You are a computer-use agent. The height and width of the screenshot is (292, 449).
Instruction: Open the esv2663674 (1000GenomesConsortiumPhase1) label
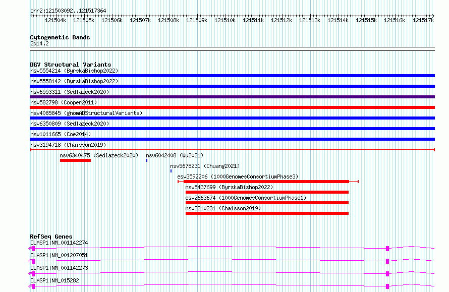[246, 198]
